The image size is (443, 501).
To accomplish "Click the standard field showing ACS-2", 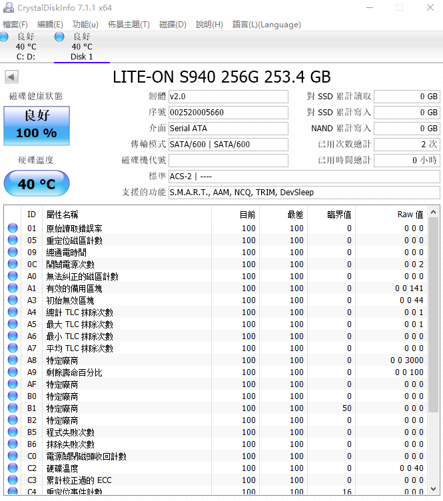I will coord(304,176).
